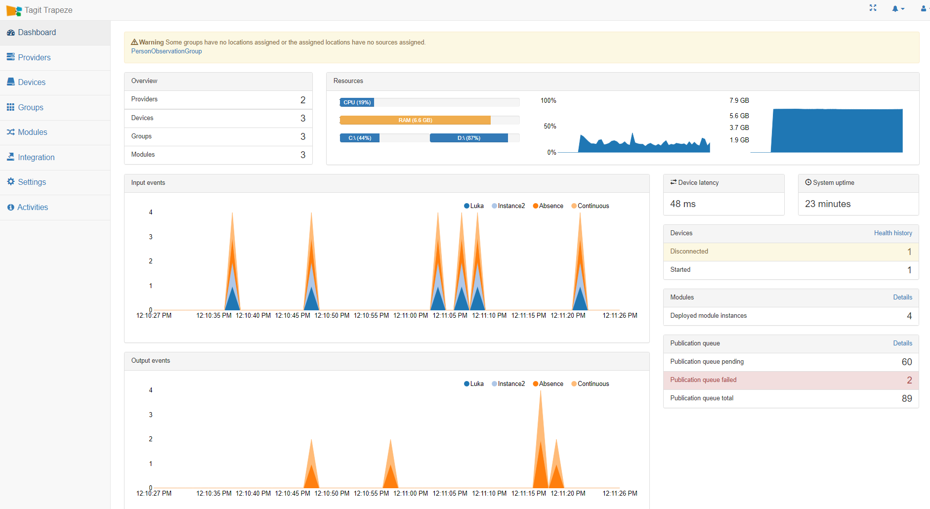Click the Output events panel header
Image resolution: width=930 pixels, height=509 pixels.
pos(387,361)
